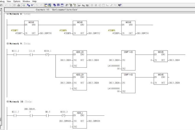Click the online/offline connection icon beside the glasses

point(28,5)
